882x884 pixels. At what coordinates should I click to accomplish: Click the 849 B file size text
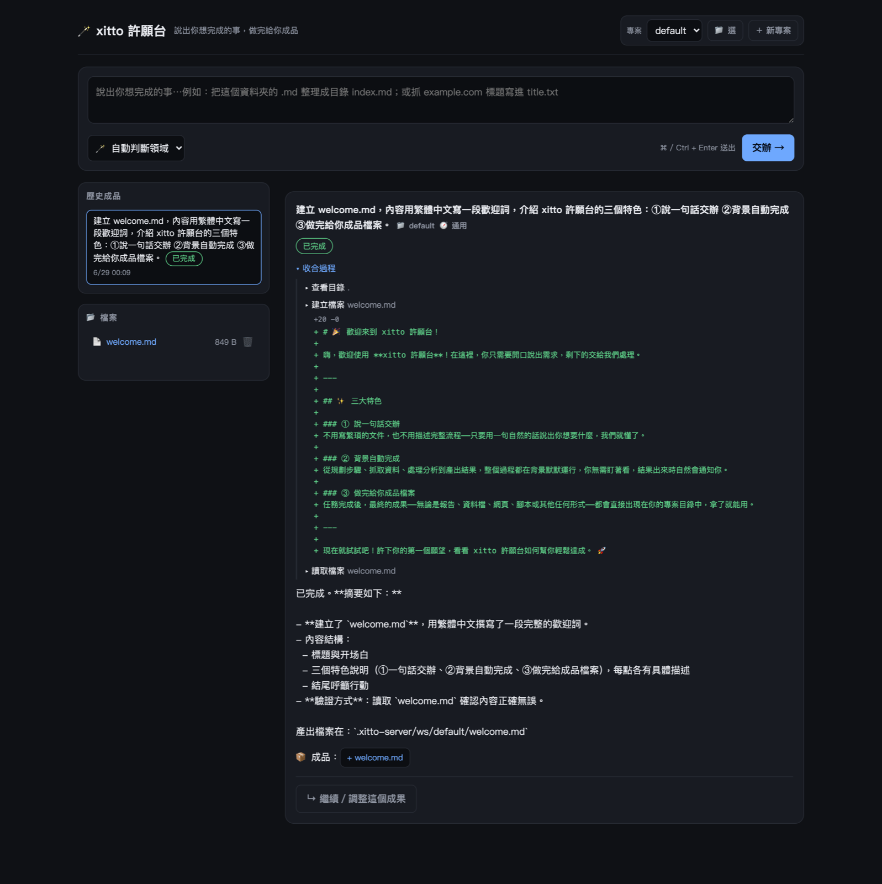(225, 342)
